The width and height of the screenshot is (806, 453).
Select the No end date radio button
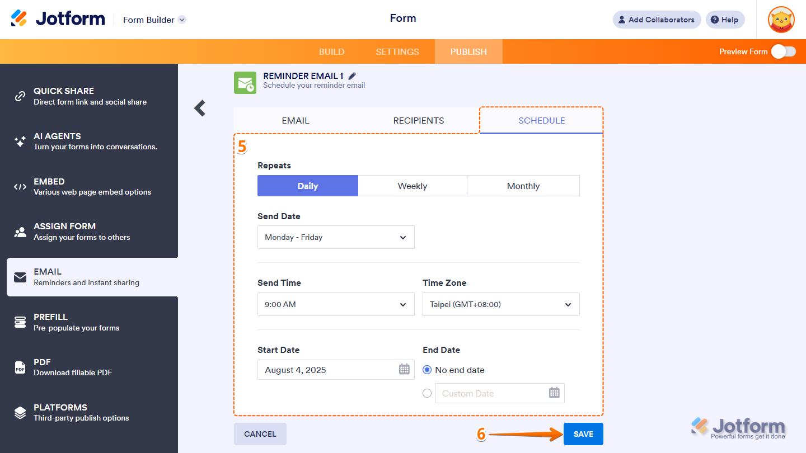tap(427, 370)
